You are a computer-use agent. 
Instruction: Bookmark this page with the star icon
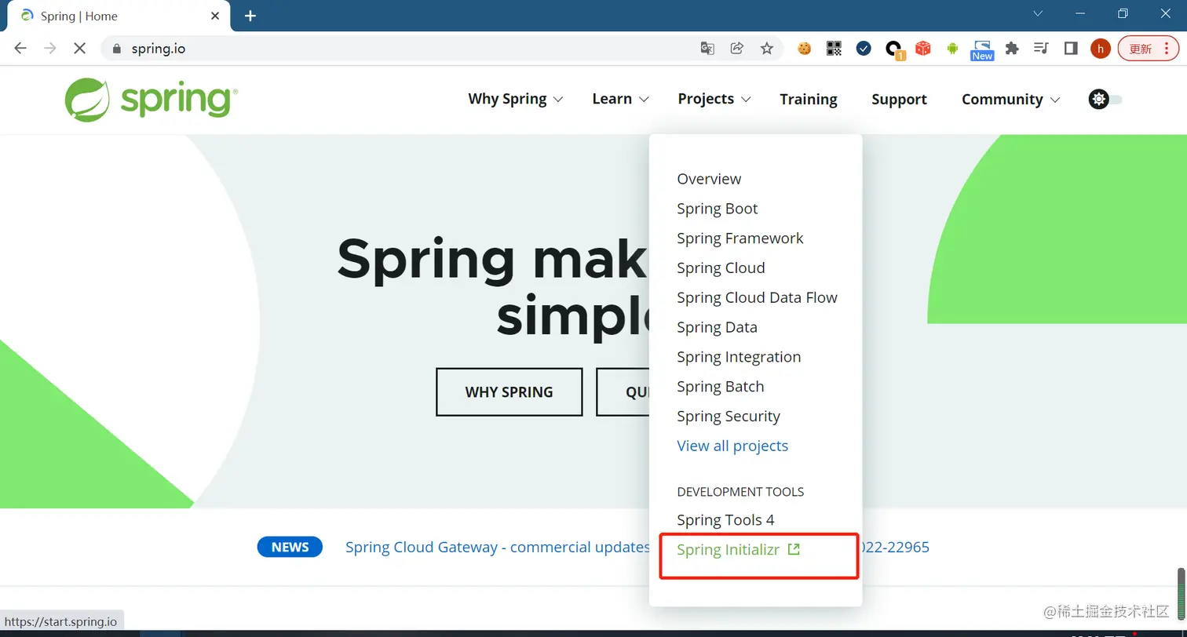point(767,49)
